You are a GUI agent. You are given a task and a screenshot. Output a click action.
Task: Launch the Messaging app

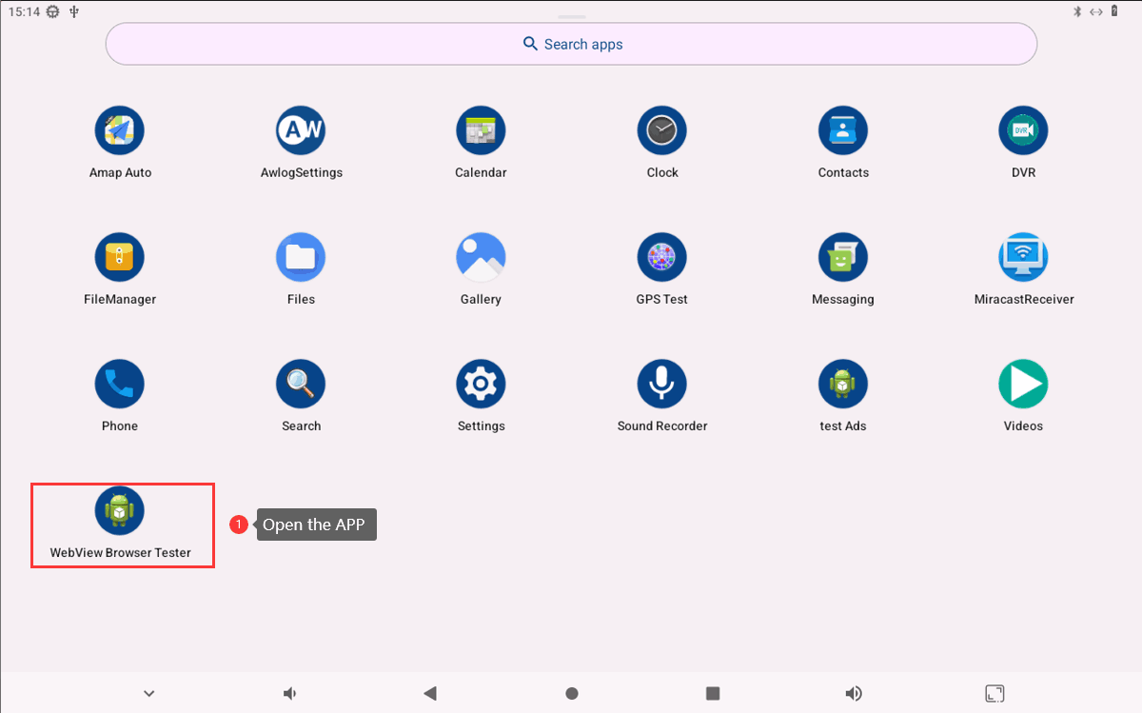pos(842,256)
